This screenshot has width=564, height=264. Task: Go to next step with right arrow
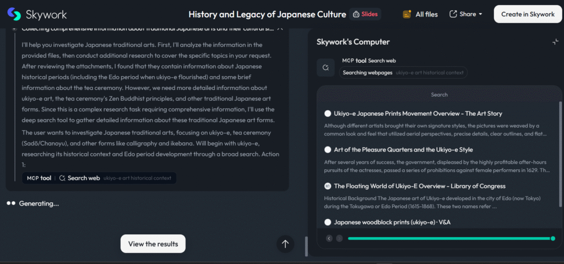339,239
